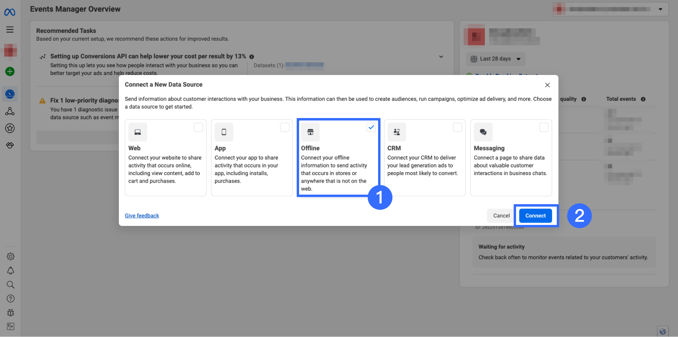This screenshot has height=337, width=678.
Task: Open the Last 28 days date dropdown
Action: (x=496, y=59)
